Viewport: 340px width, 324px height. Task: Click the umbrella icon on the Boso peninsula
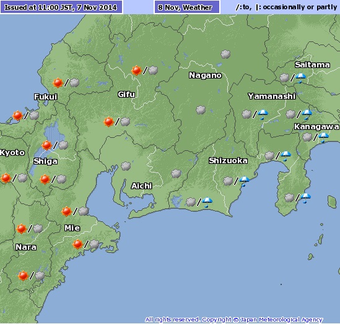tap(305, 198)
